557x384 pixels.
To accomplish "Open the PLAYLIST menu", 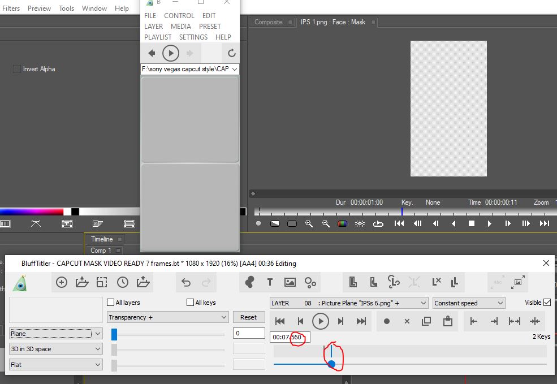I will point(158,37).
